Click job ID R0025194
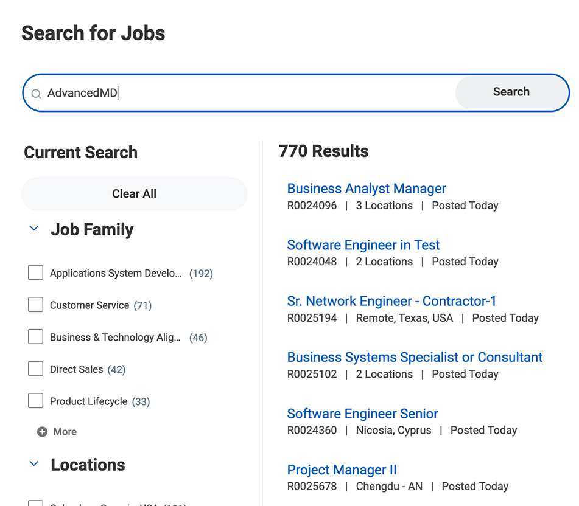Screen dimensions: 579x506 [x=312, y=318]
